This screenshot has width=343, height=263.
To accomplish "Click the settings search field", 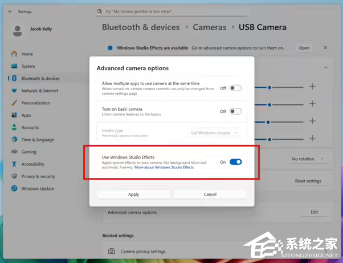I will tap(171, 11).
